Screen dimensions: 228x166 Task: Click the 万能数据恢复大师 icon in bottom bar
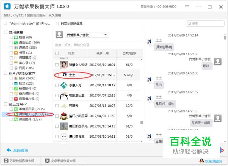[x=6, y=161]
